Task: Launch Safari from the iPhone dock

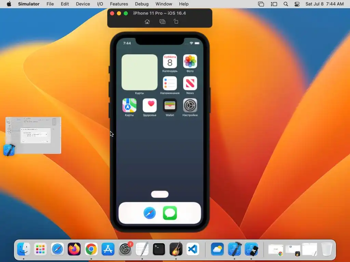Action: (x=150, y=213)
